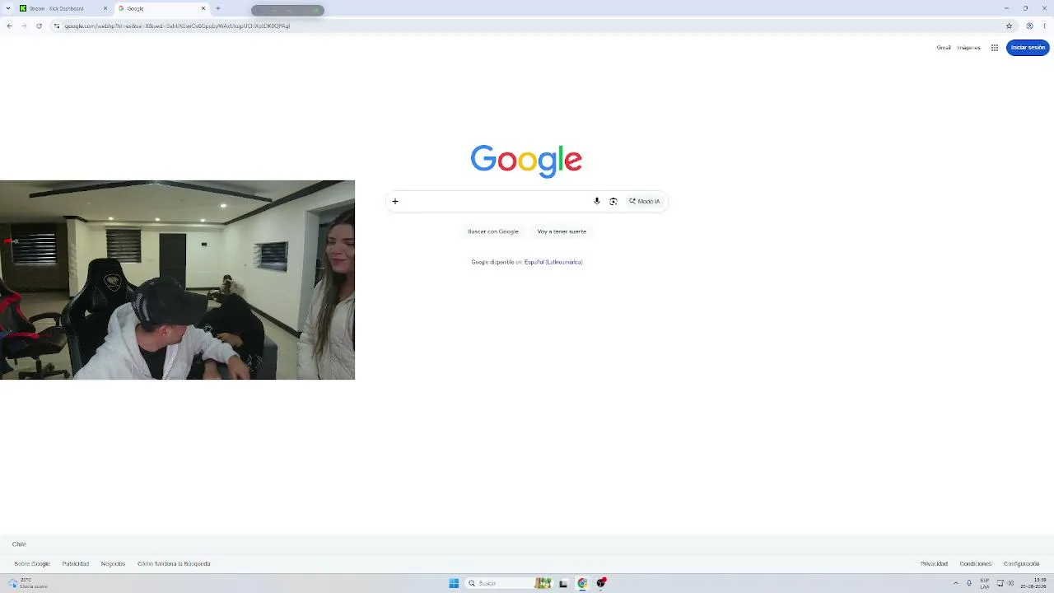Open the taskbar clock and calendar
This screenshot has height=593, width=1054.
click(1033, 583)
